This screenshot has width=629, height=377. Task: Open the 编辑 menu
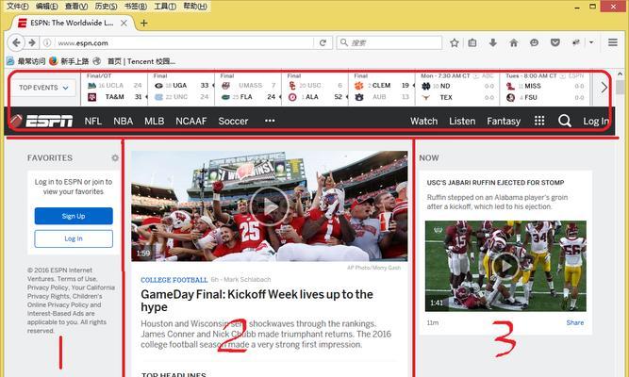point(47,6)
